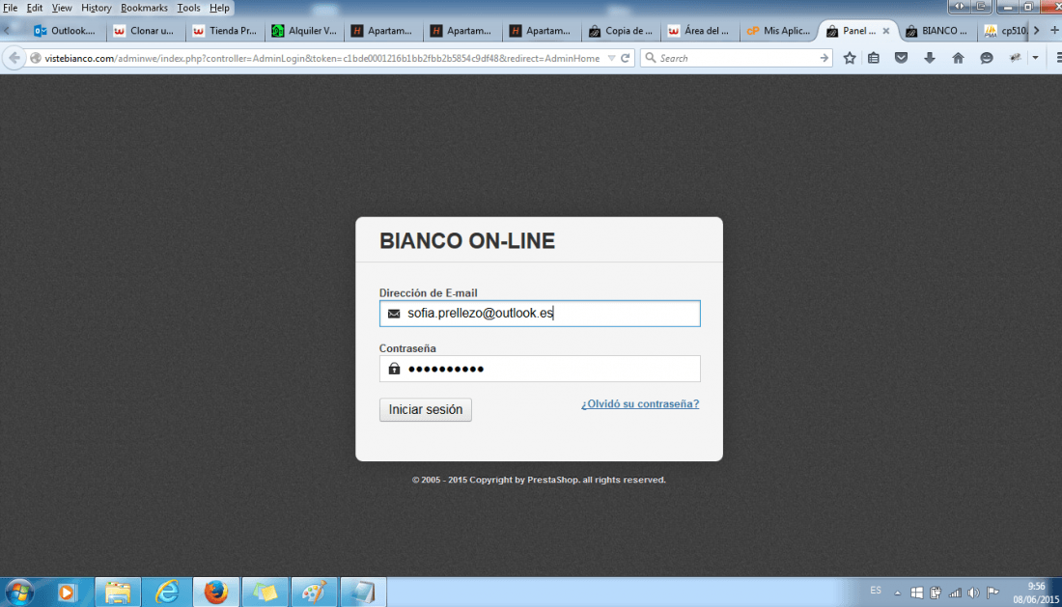Click the BIANCO ON-LINE heading
This screenshot has width=1062, height=607.
coord(467,241)
